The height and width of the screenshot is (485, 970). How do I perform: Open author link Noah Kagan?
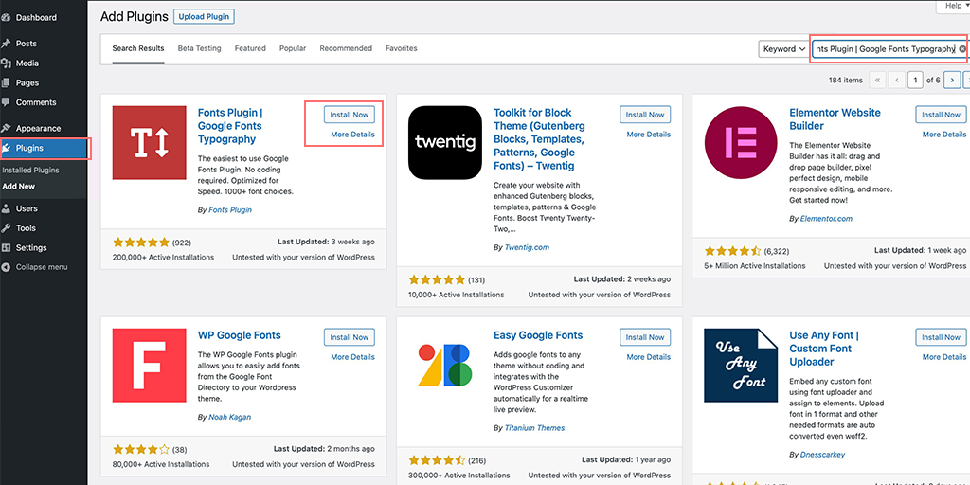point(229,417)
